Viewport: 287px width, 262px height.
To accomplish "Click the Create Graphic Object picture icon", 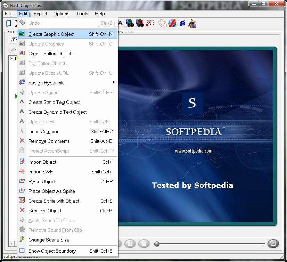I will tap(22, 34).
